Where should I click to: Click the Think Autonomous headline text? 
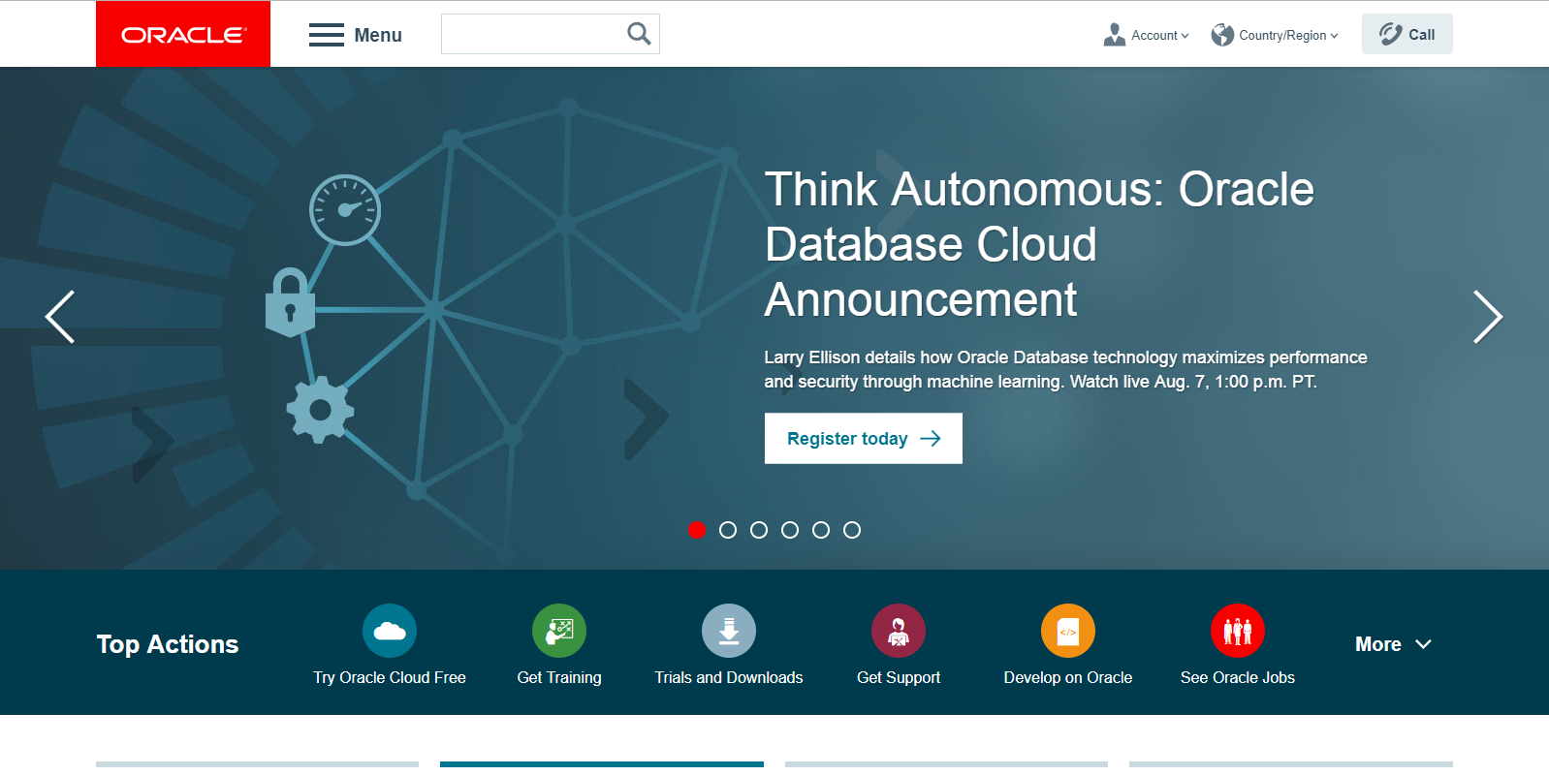coord(1039,244)
